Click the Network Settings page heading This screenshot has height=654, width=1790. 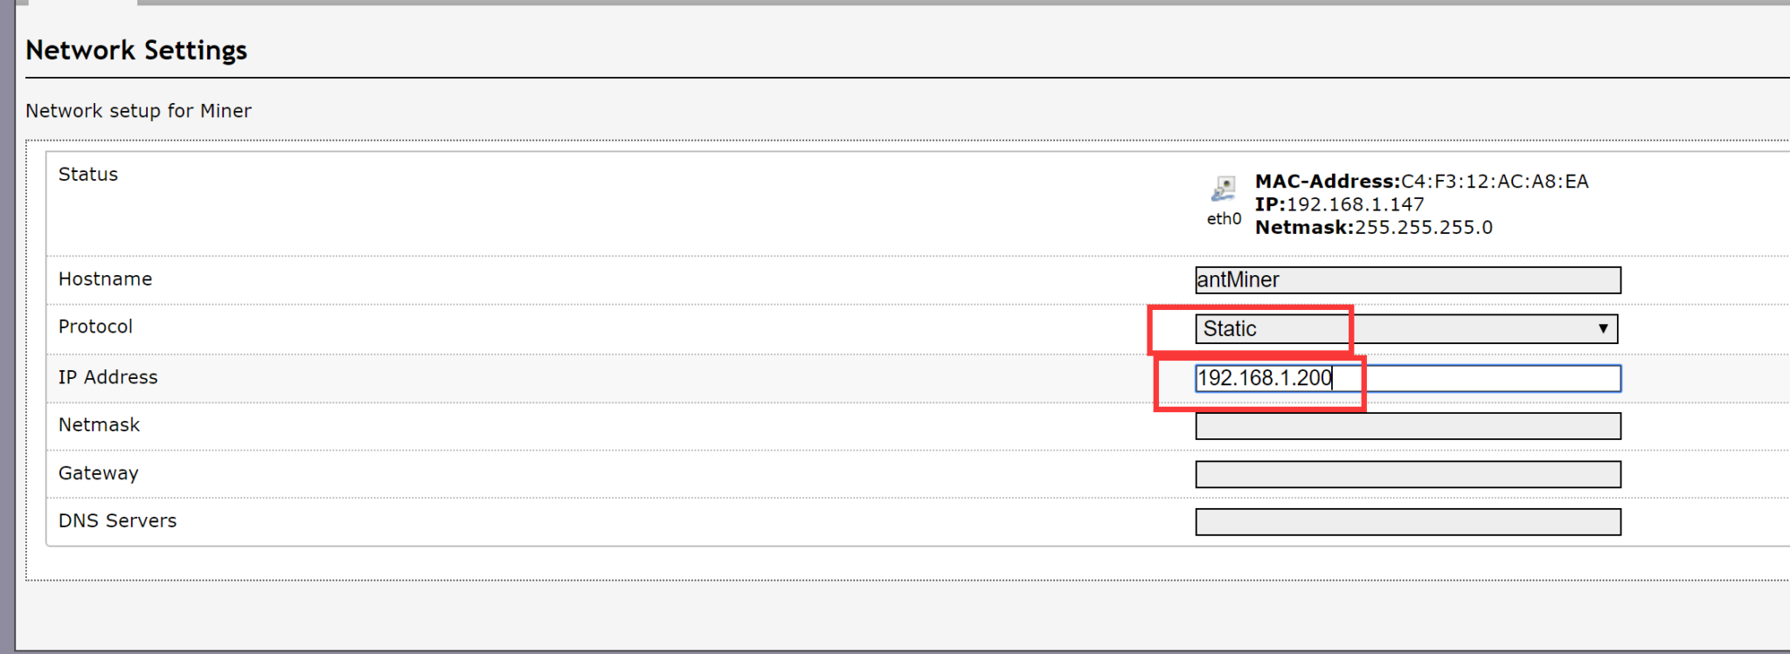136,50
